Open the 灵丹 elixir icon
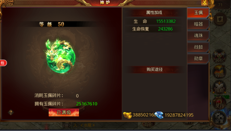The width and height of the screenshot is (231, 131). coord(219,103)
